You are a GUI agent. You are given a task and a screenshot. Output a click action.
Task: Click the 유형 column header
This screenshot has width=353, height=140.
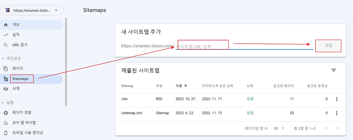pyautogui.click(x=159, y=86)
